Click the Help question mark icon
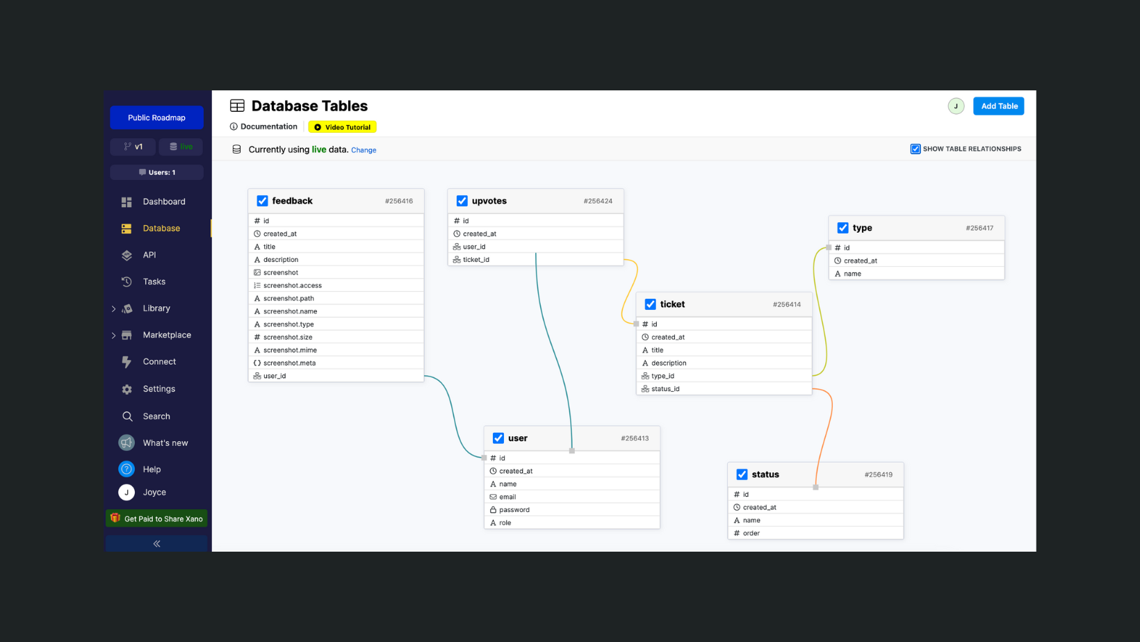The image size is (1140, 642). point(127,469)
